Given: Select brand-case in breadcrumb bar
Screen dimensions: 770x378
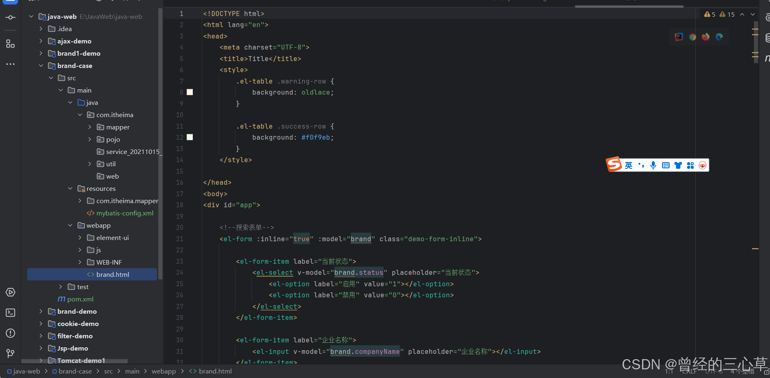Looking at the screenshot, I should tap(72, 371).
